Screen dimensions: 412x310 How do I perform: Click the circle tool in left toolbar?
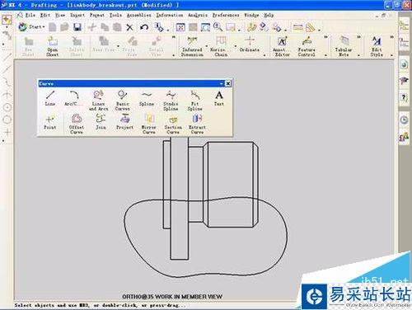7,120
